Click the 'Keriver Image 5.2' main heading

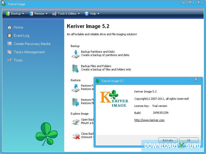pyautogui.click(x=88, y=26)
